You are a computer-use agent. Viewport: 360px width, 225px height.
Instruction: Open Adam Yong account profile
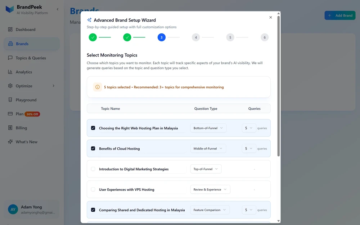coord(32,209)
